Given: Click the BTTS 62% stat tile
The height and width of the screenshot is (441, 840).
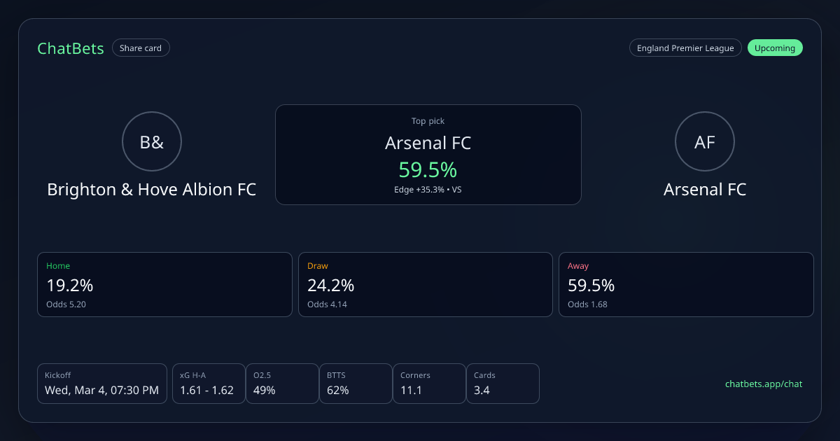Looking at the screenshot, I should (356, 384).
